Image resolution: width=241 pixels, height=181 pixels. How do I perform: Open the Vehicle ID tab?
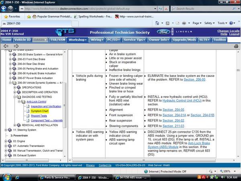point(22,40)
